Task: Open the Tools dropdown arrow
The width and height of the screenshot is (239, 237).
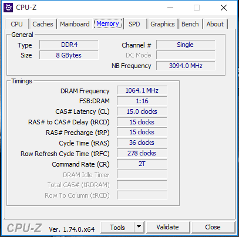Action: point(139,227)
